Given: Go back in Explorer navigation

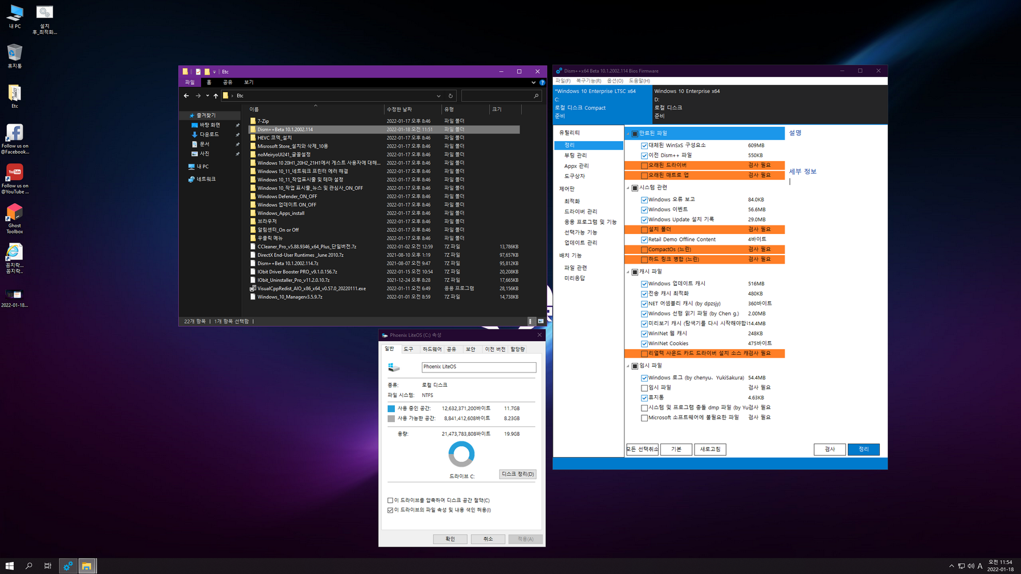Looking at the screenshot, I should 186,96.
